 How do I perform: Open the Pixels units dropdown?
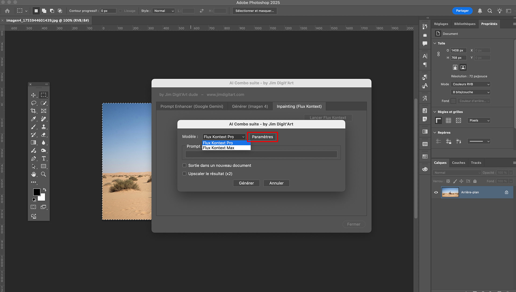point(479,120)
